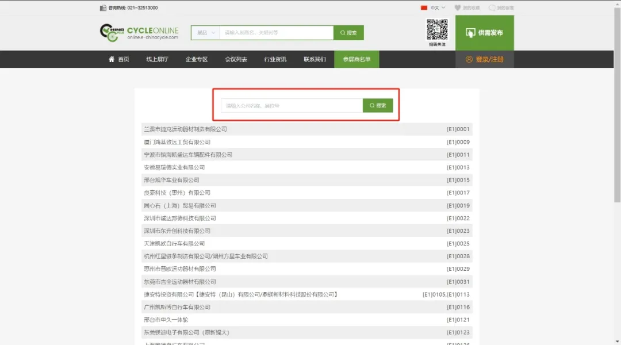Screen dimensions: 621x345
Task: Click the China flag language icon
Action: [x=424, y=7]
